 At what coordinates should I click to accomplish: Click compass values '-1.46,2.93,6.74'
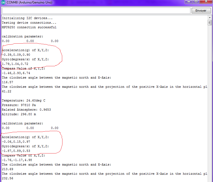click(16, 73)
